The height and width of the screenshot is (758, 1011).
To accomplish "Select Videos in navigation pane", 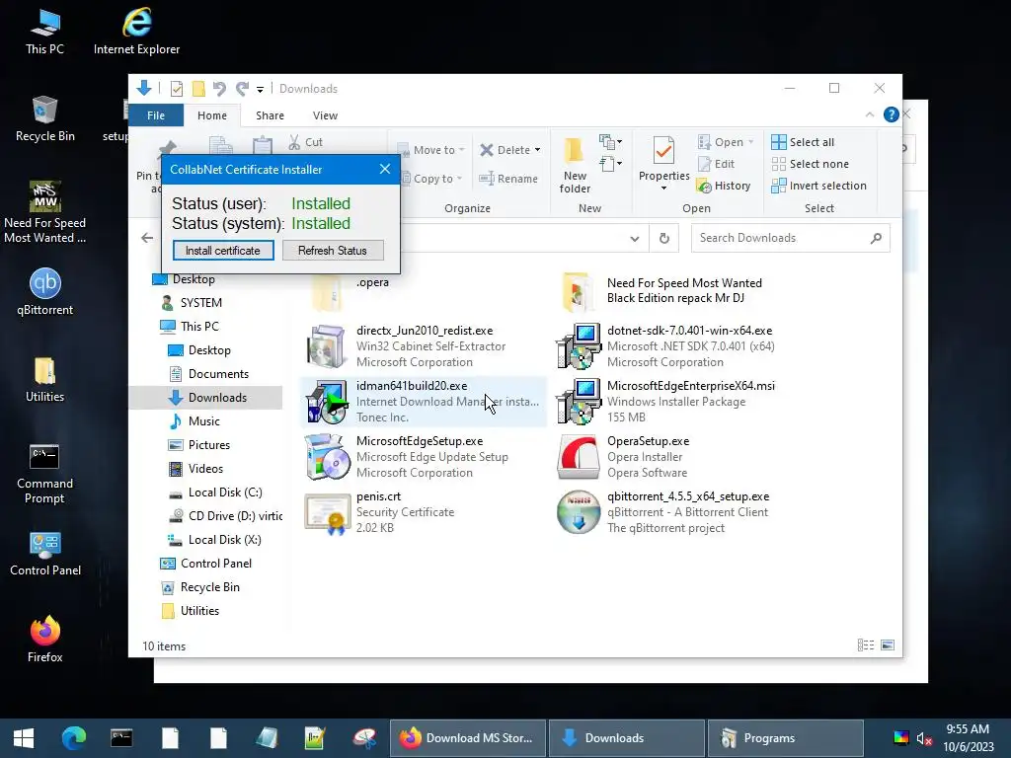I will click(x=205, y=469).
